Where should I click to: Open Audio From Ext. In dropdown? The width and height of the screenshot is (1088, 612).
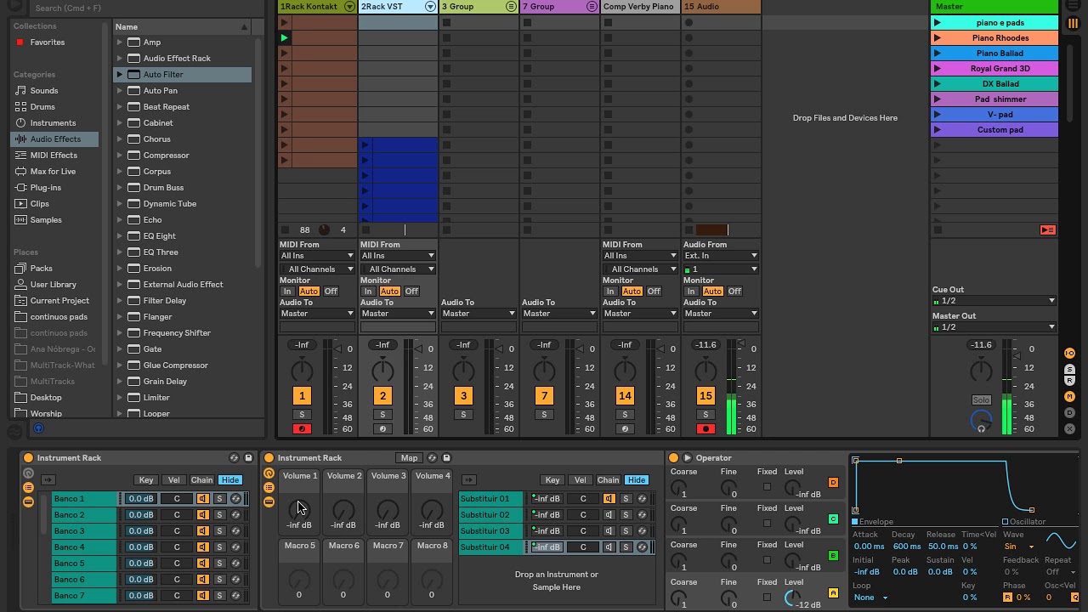click(x=721, y=256)
